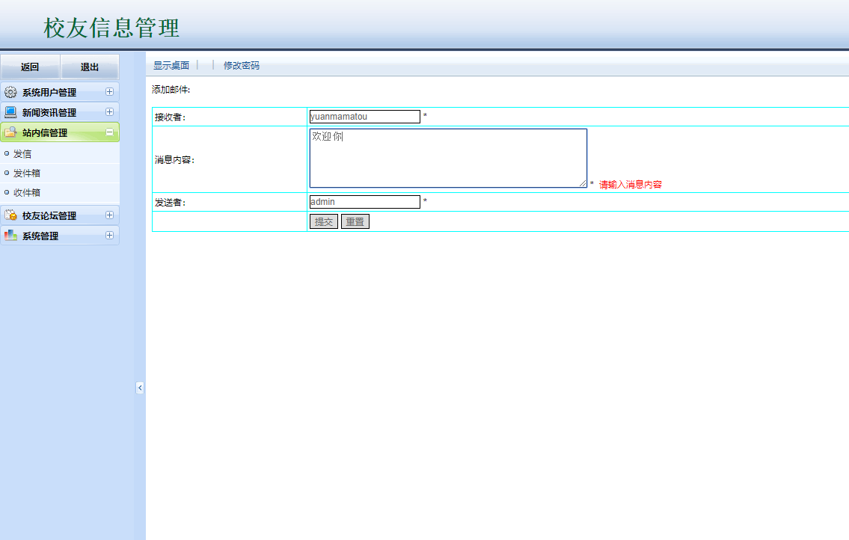
Task: Focus the 接收者 input field
Action: pyautogui.click(x=365, y=117)
